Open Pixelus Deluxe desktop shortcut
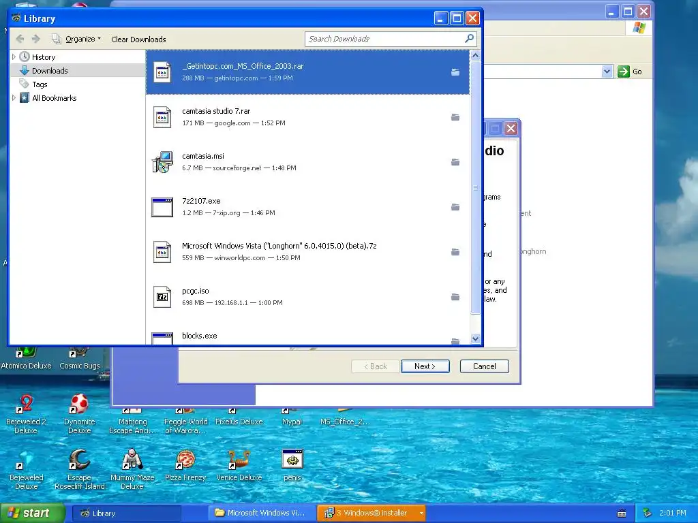Viewport: 698px width, 523px height. 239,417
